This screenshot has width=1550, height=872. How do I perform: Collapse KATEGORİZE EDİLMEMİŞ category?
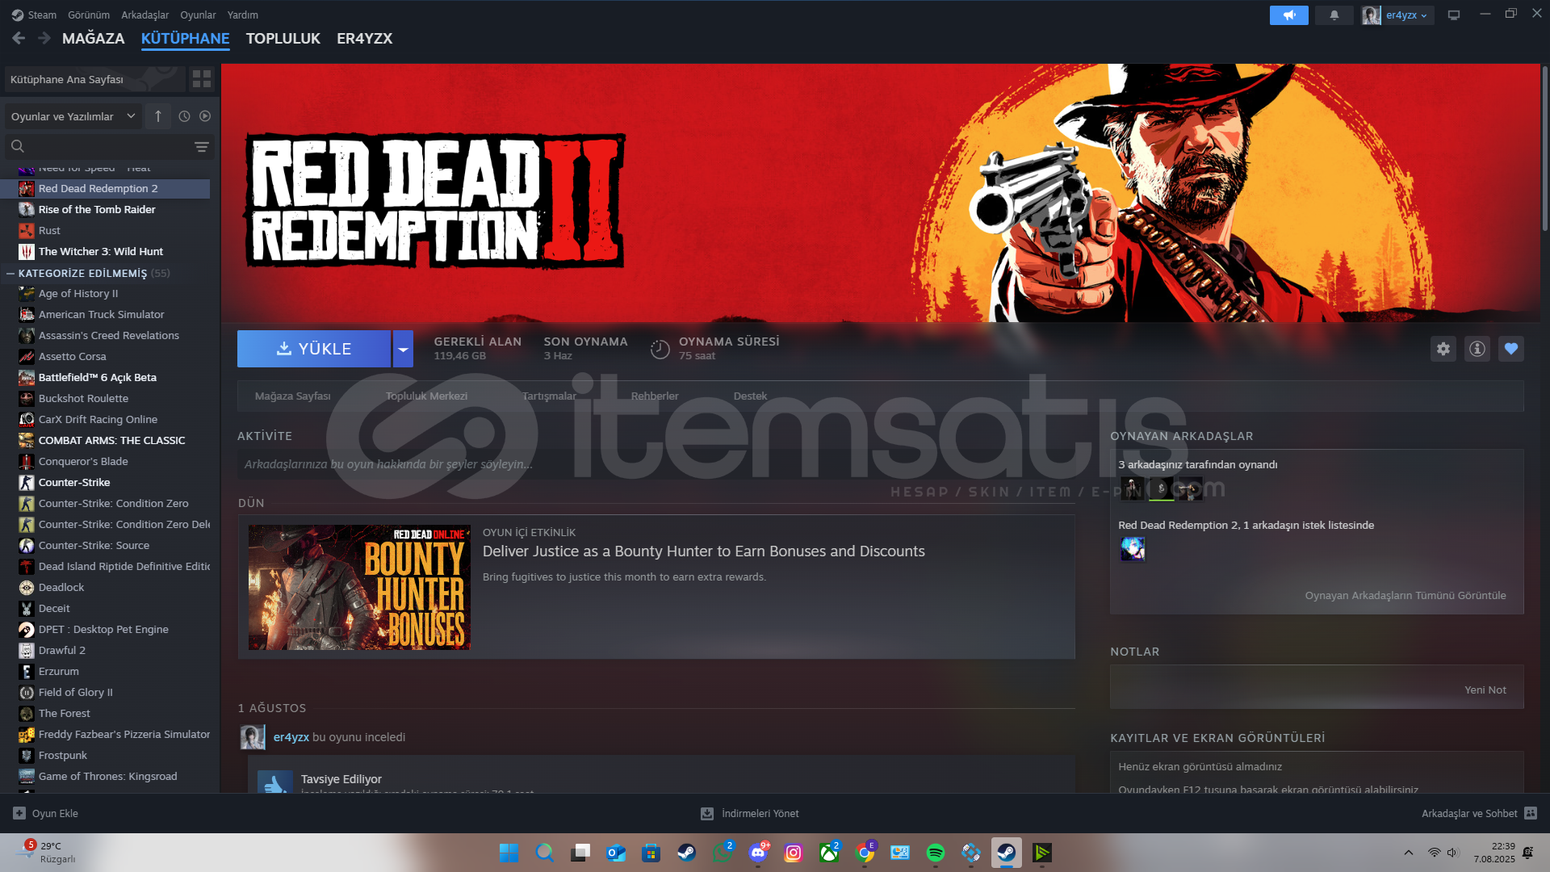coord(10,274)
